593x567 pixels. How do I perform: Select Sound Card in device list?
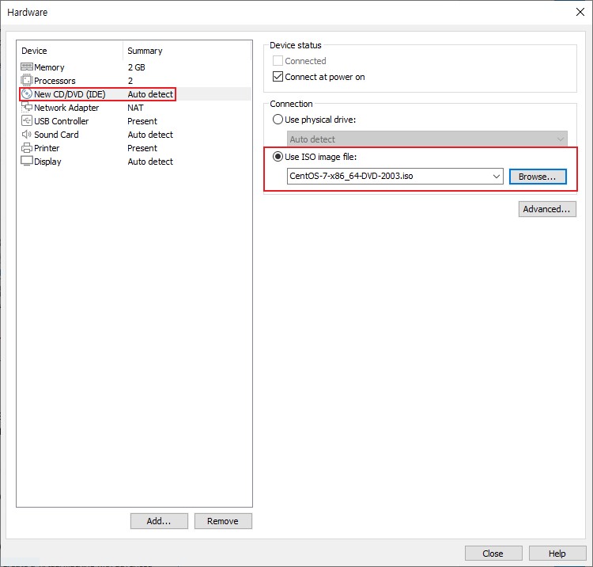pos(56,135)
